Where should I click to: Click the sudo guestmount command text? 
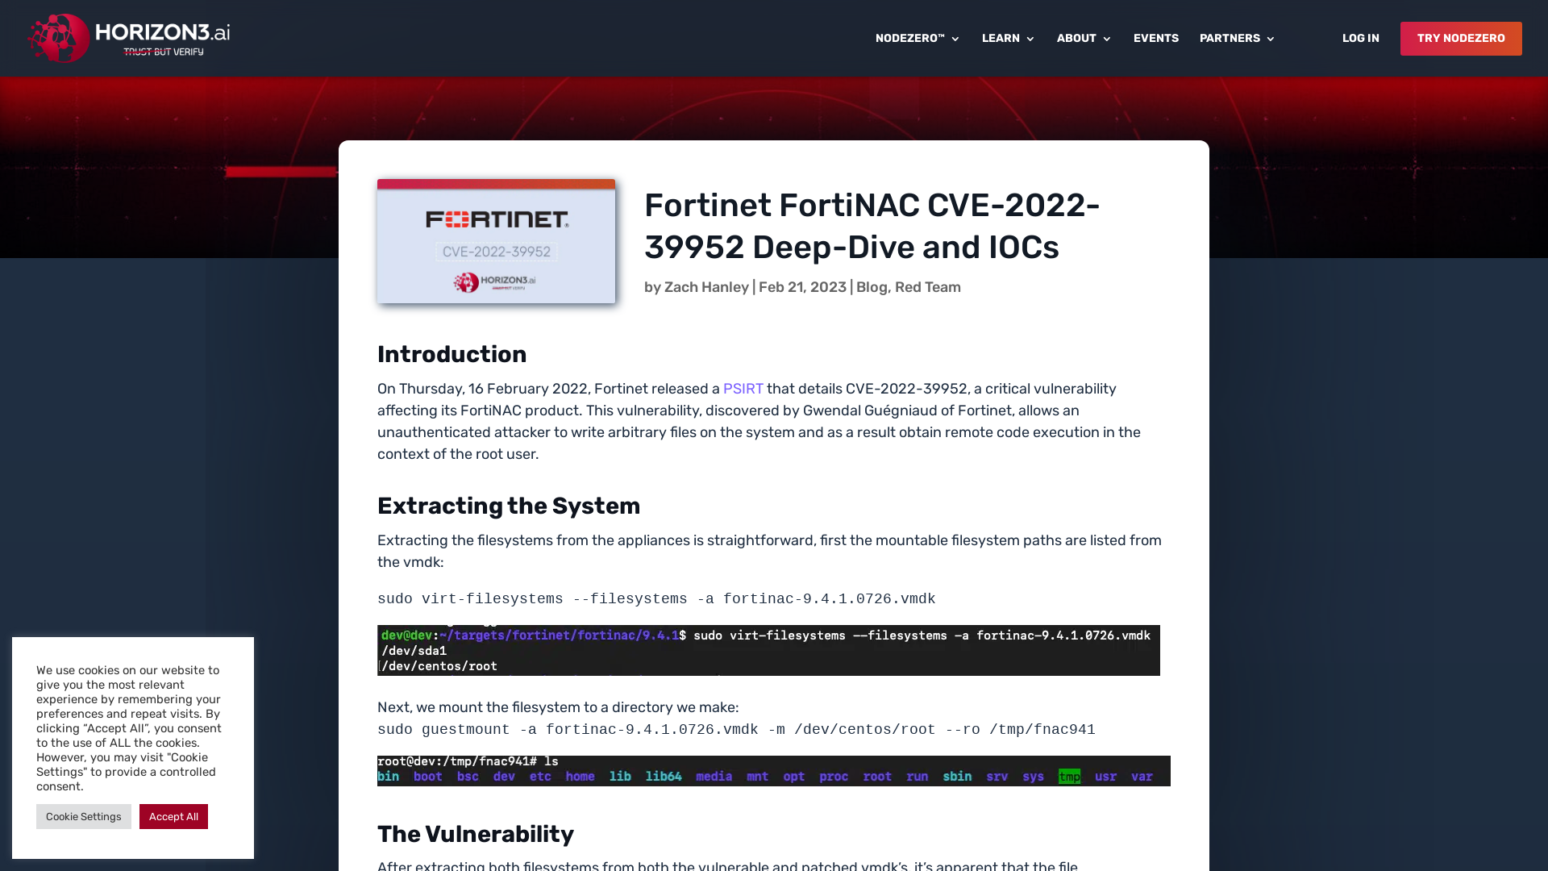click(x=736, y=730)
